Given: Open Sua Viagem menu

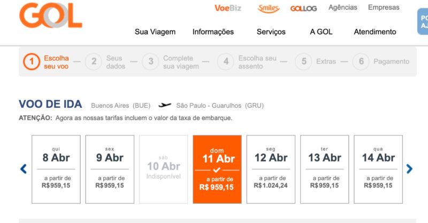Looking at the screenshot, I should (155, 32).
